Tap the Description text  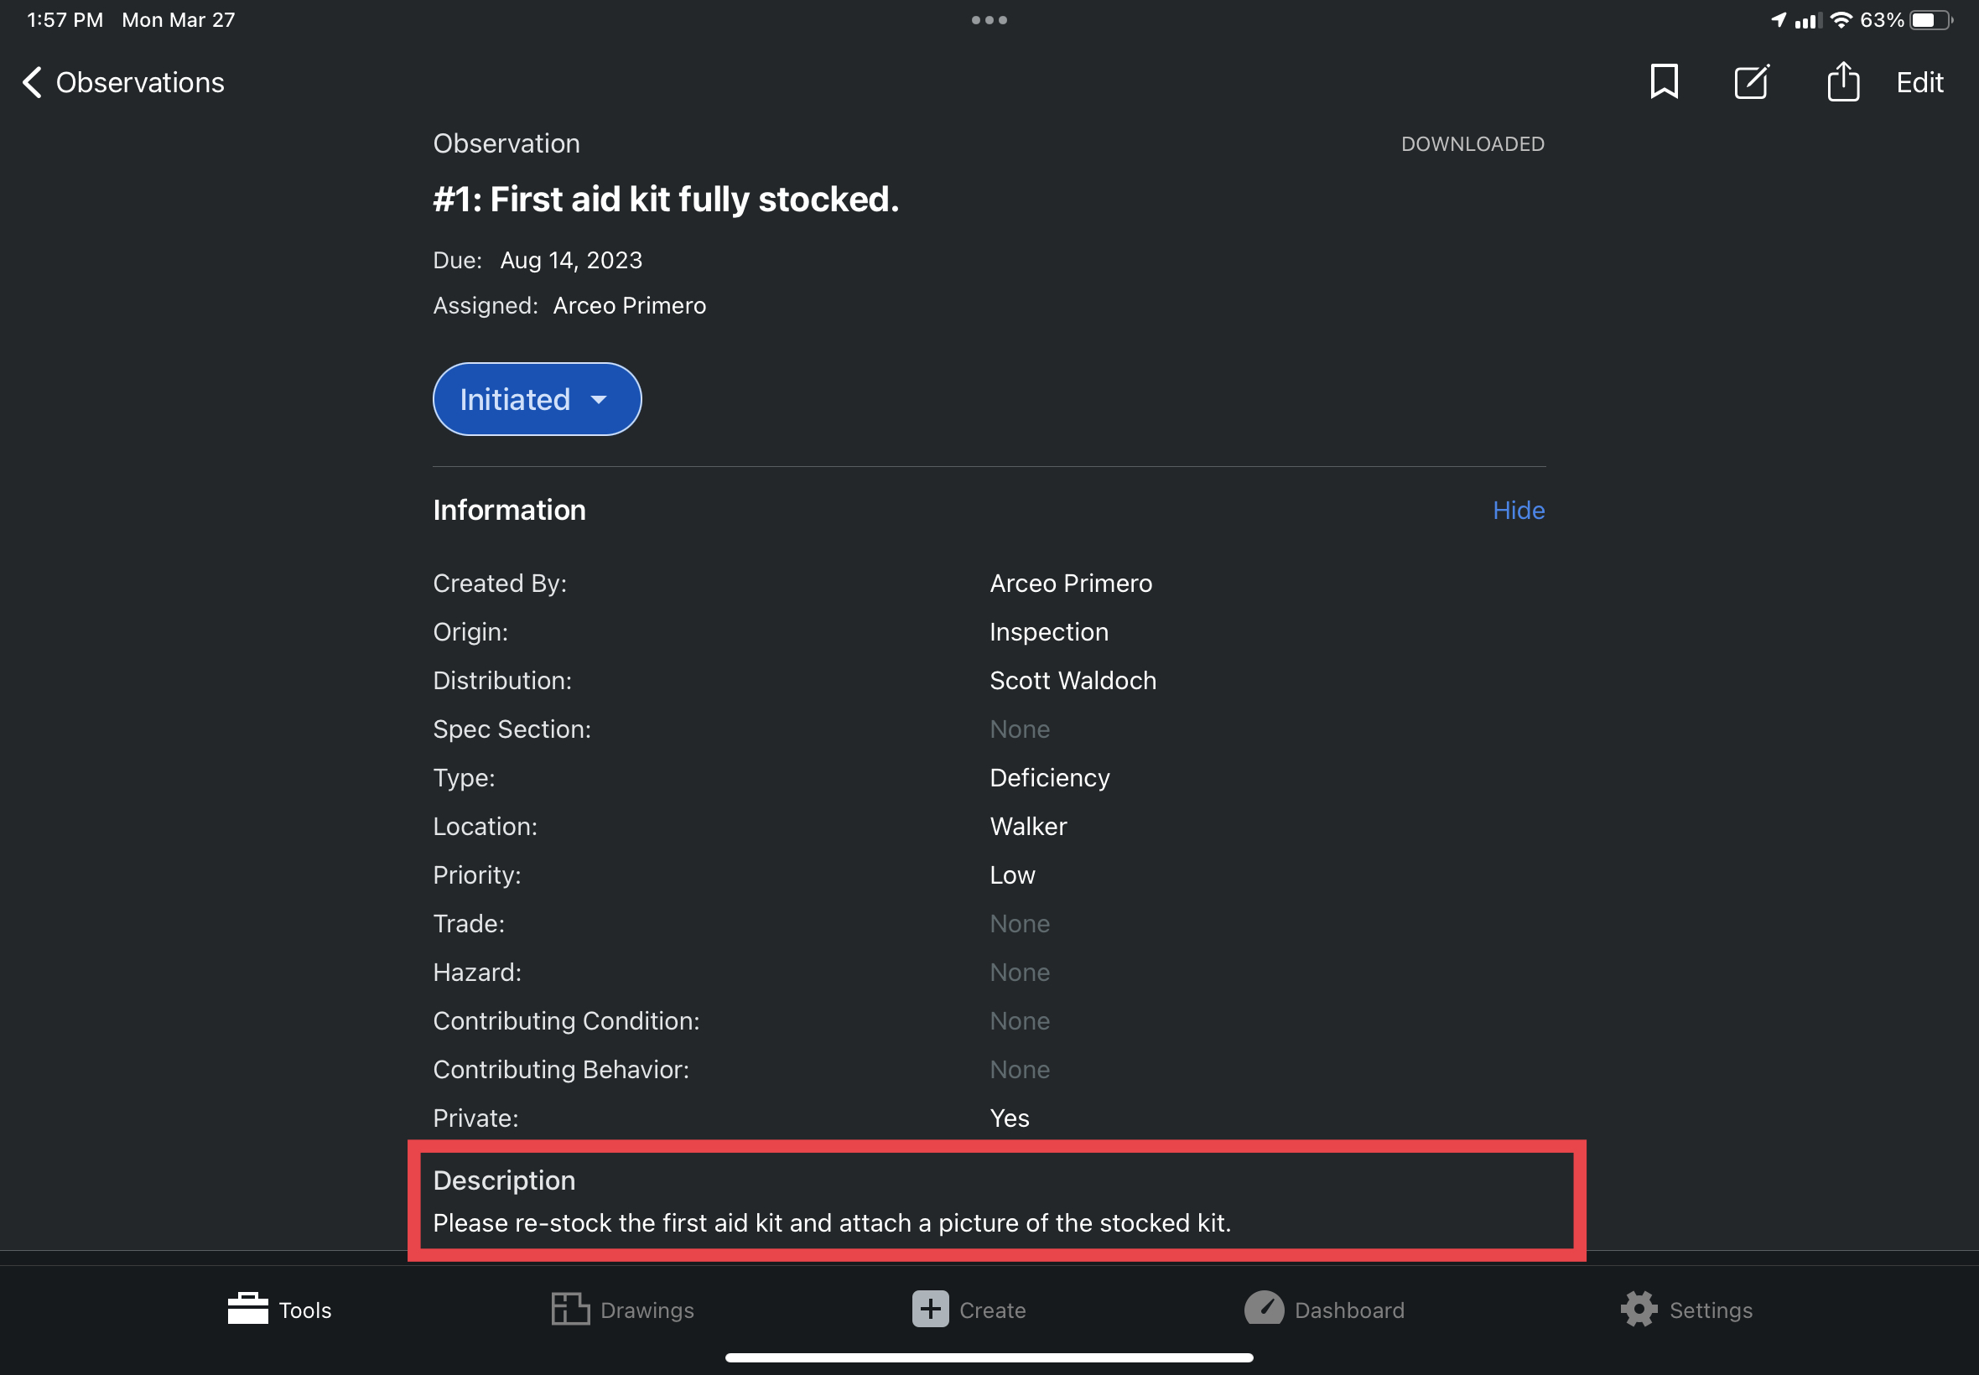[x=831, y=1222]
